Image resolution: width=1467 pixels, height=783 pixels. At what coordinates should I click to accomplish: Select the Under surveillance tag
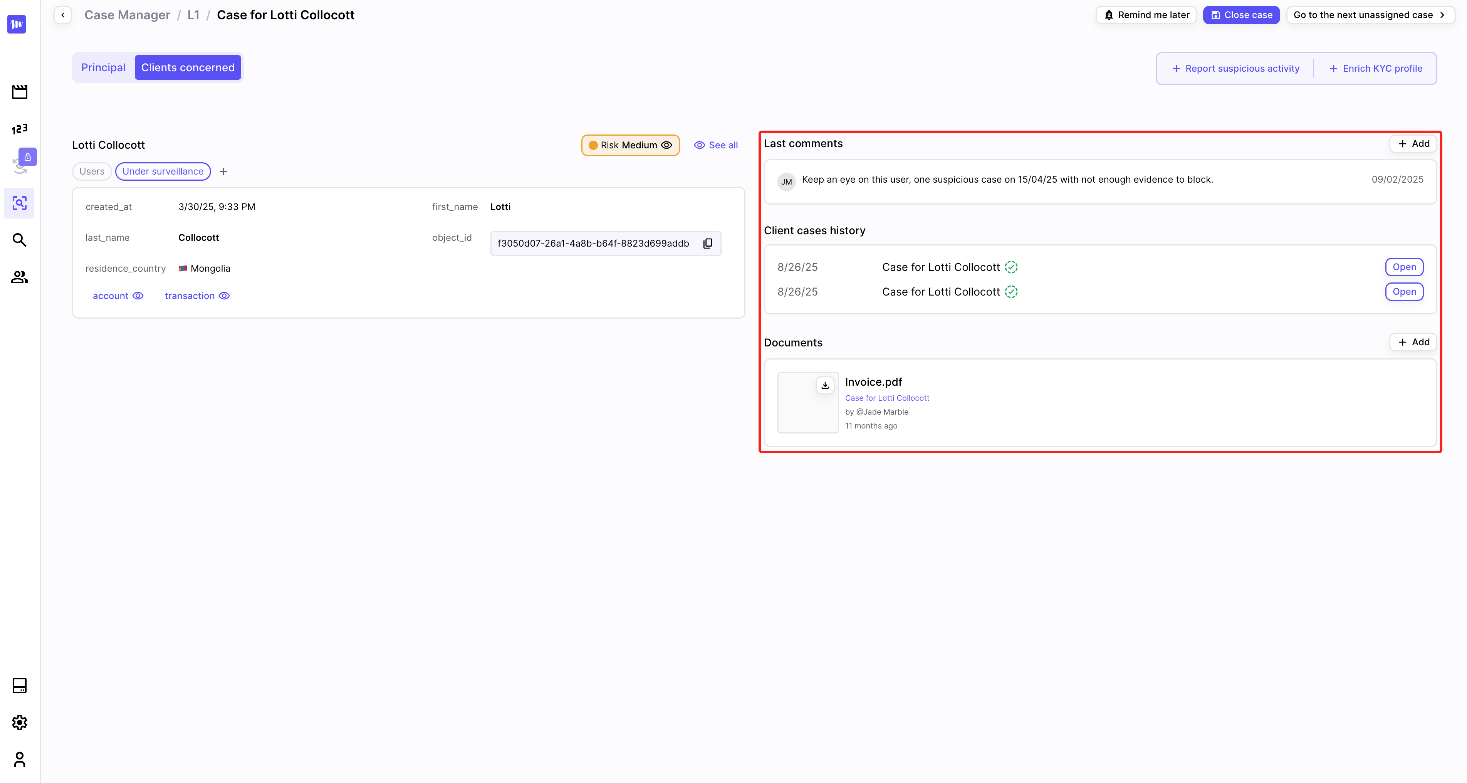click(x=163, y=171)
